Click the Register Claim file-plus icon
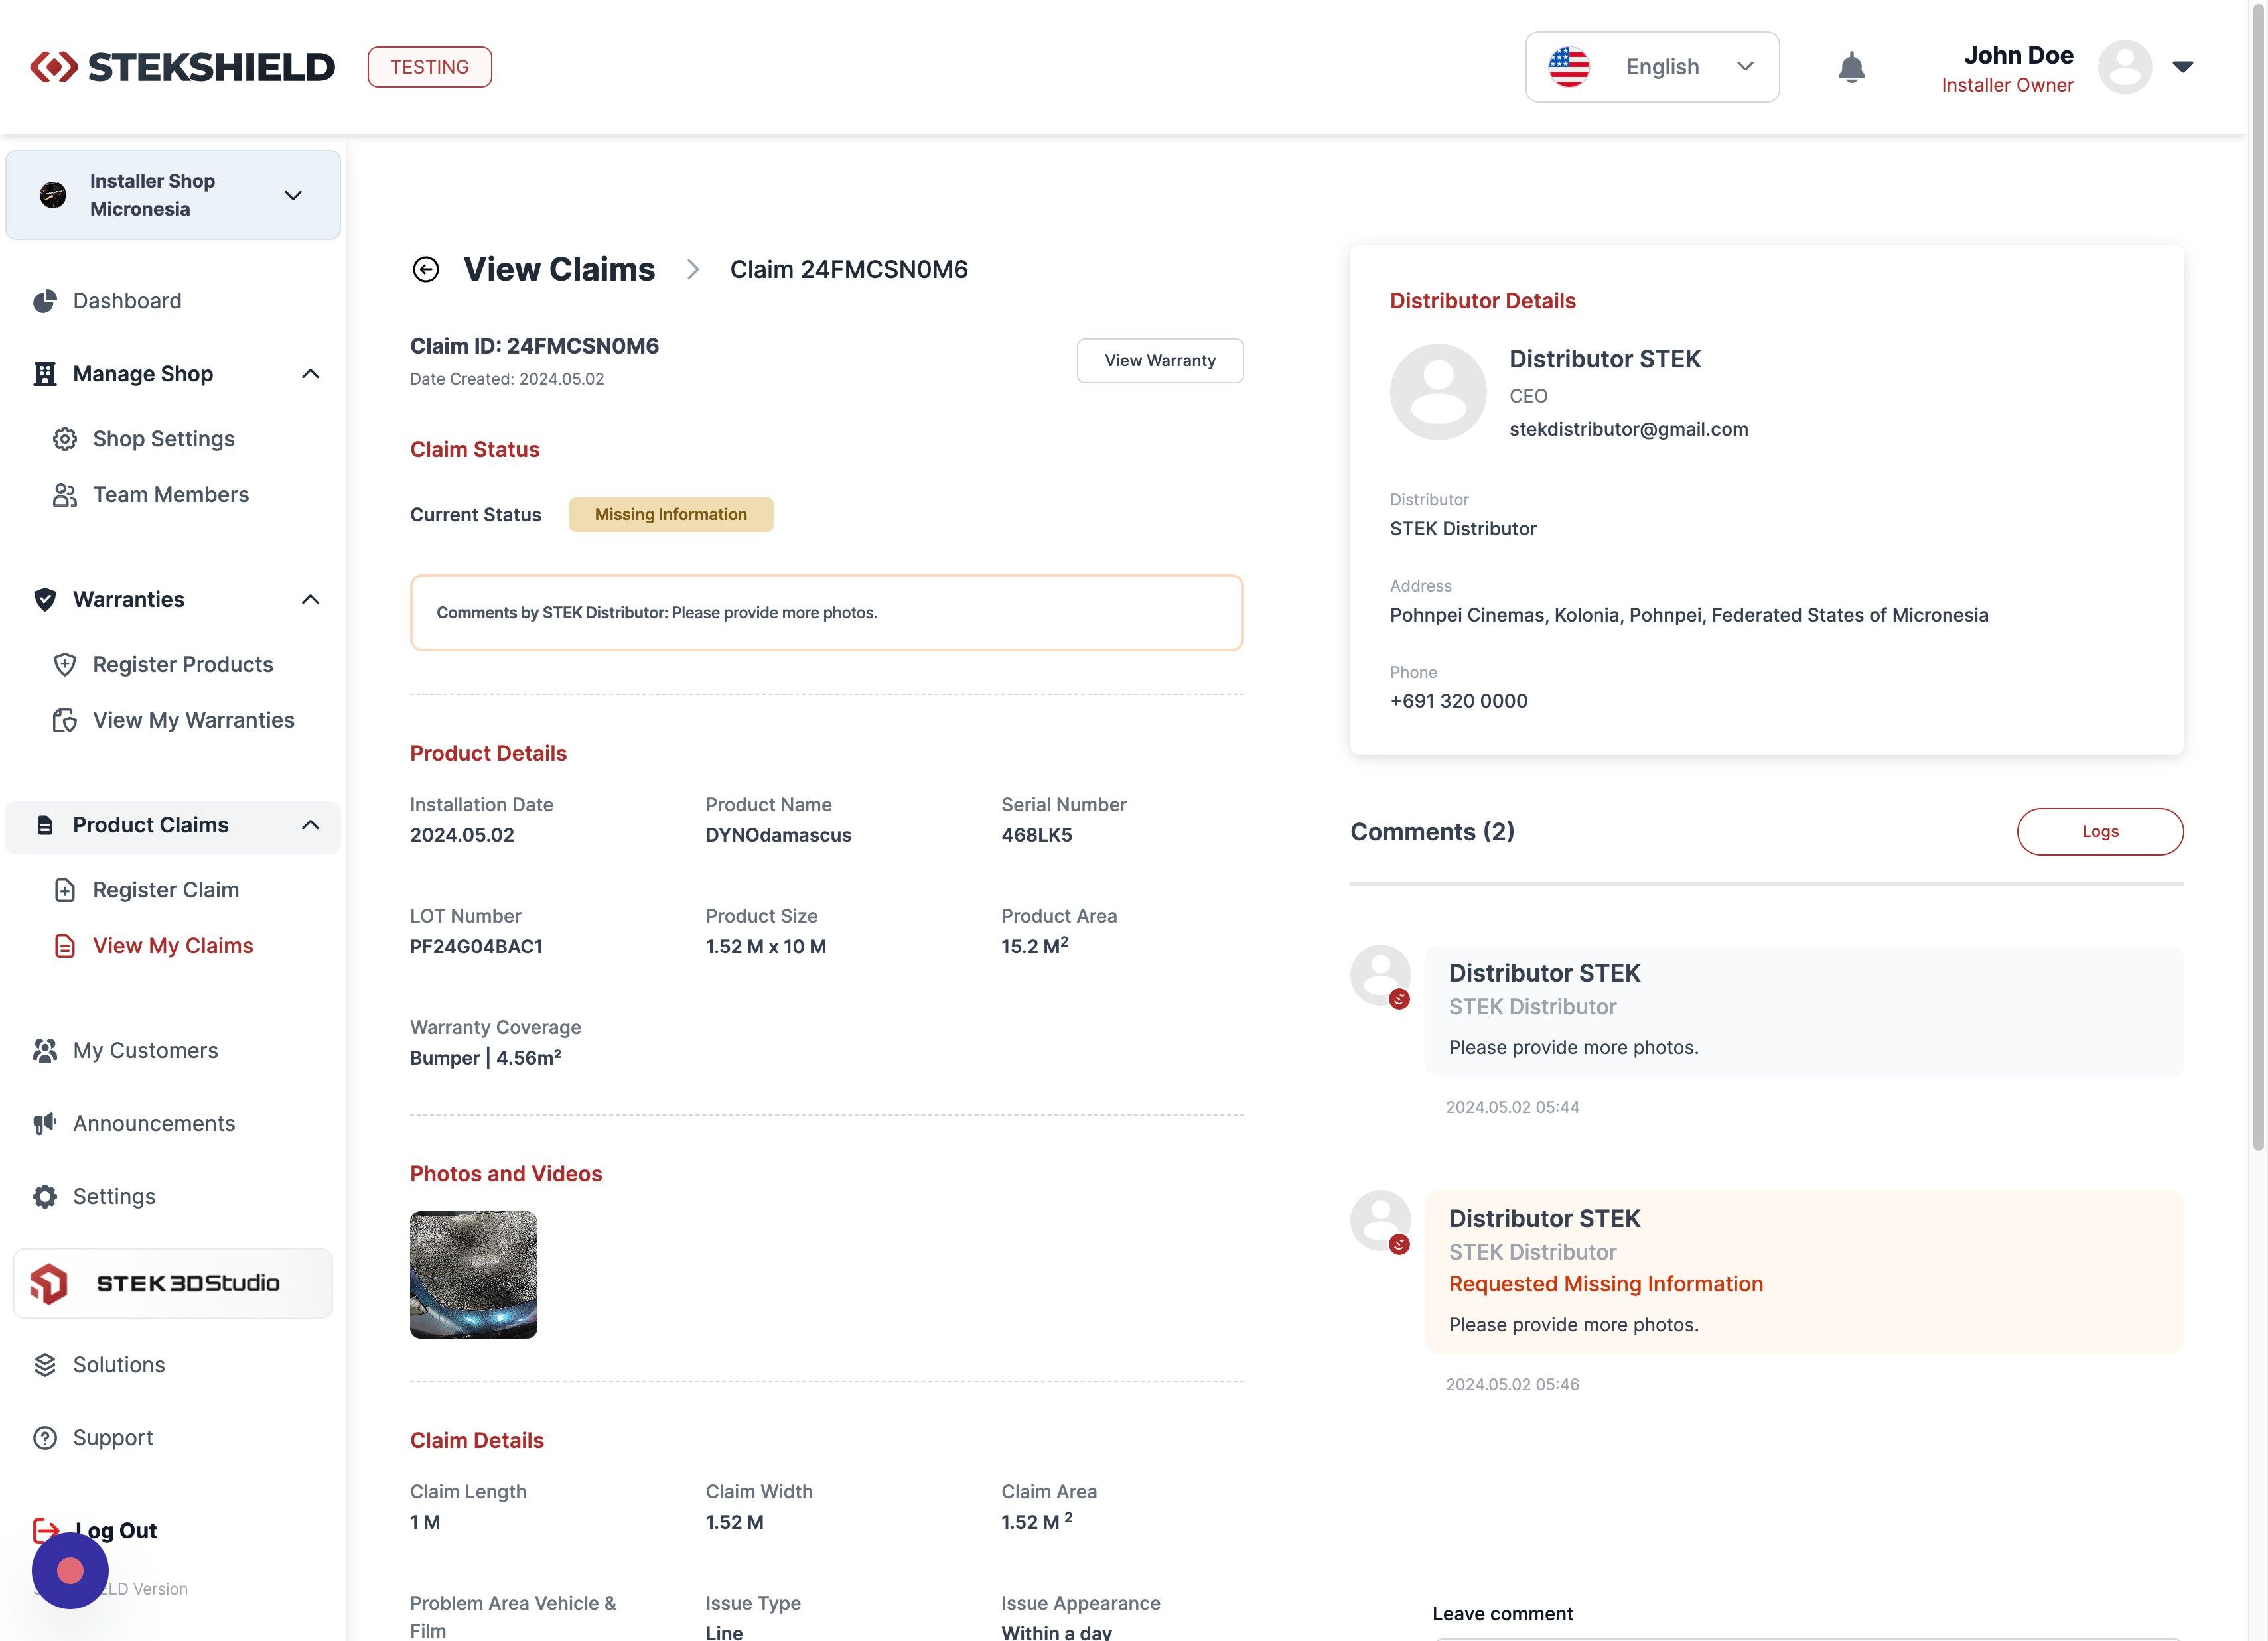Image resolution: width=2268 pixels, height=1641 pixels. click(x=65, y=890)
